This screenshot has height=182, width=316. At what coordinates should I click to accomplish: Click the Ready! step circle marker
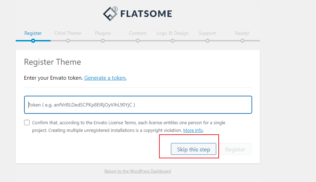click(242, 41)
